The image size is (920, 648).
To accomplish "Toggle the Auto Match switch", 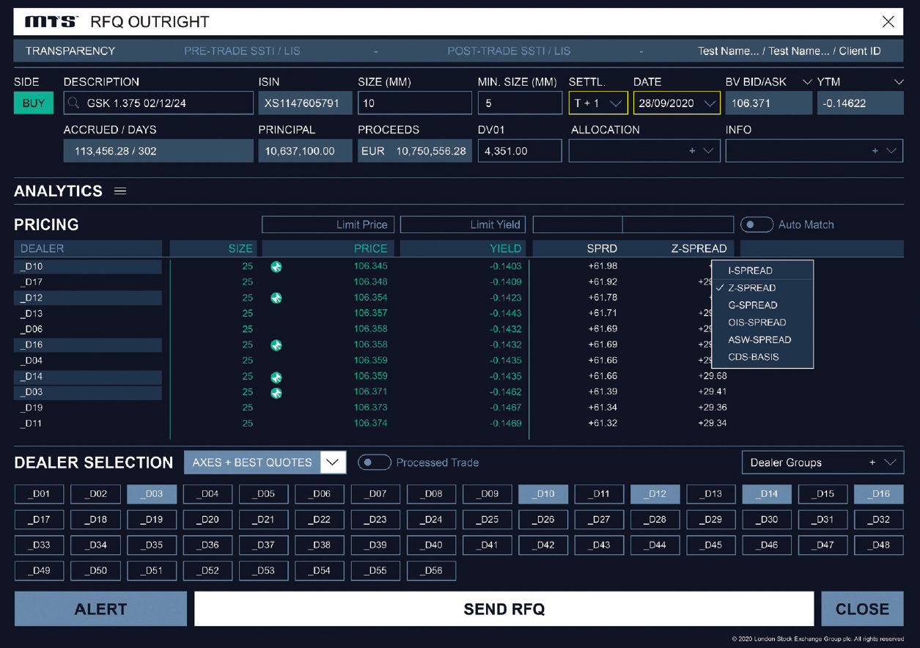I will click(x=757, y=224).
